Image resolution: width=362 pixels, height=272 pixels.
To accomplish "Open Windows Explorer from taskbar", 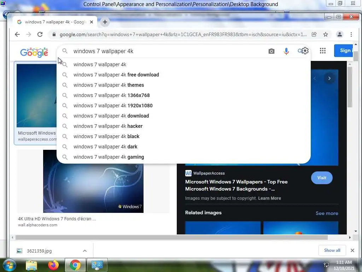I will coord(31,265).
